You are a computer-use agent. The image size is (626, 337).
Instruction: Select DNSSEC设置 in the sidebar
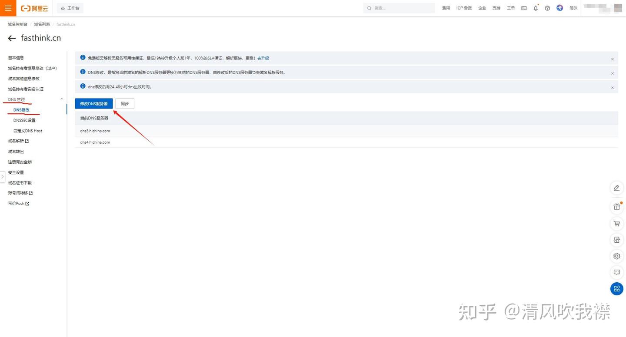(24, 120)
